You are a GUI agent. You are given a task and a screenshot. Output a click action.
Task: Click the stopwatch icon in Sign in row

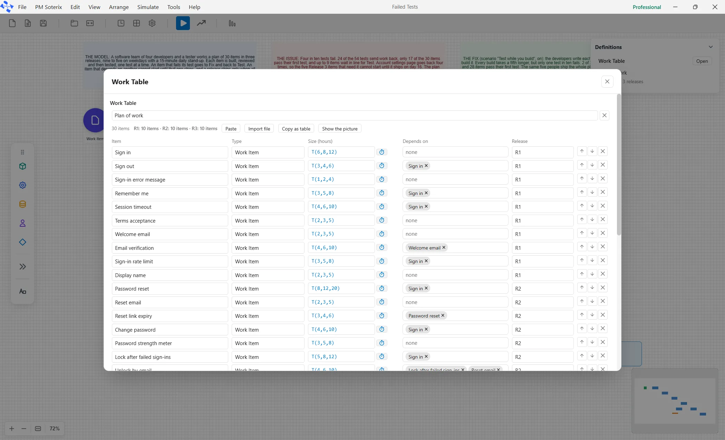[x=382, y=152]
